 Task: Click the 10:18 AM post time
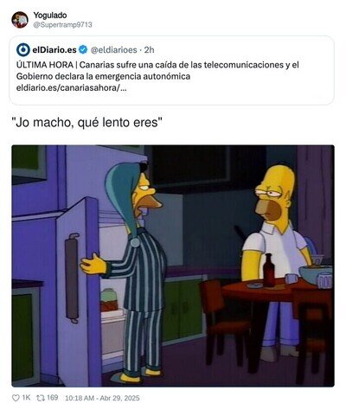coord(80,398)
